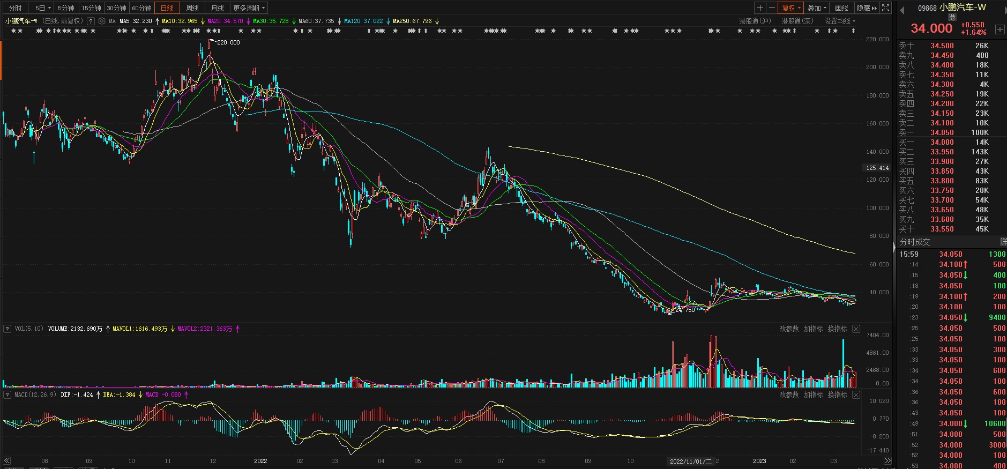Enter fullscreen chart mode
The width and height of the screenshot is (1007, 469).
pos(886,8)
